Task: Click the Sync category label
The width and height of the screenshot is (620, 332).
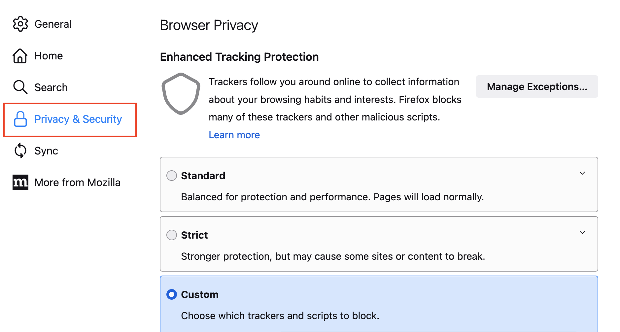Action: 46,151
